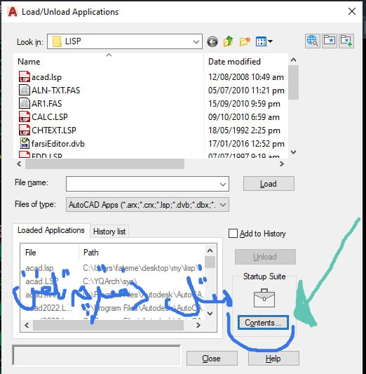
Task: Switch to History list tab
Action: tap(109, 232)
